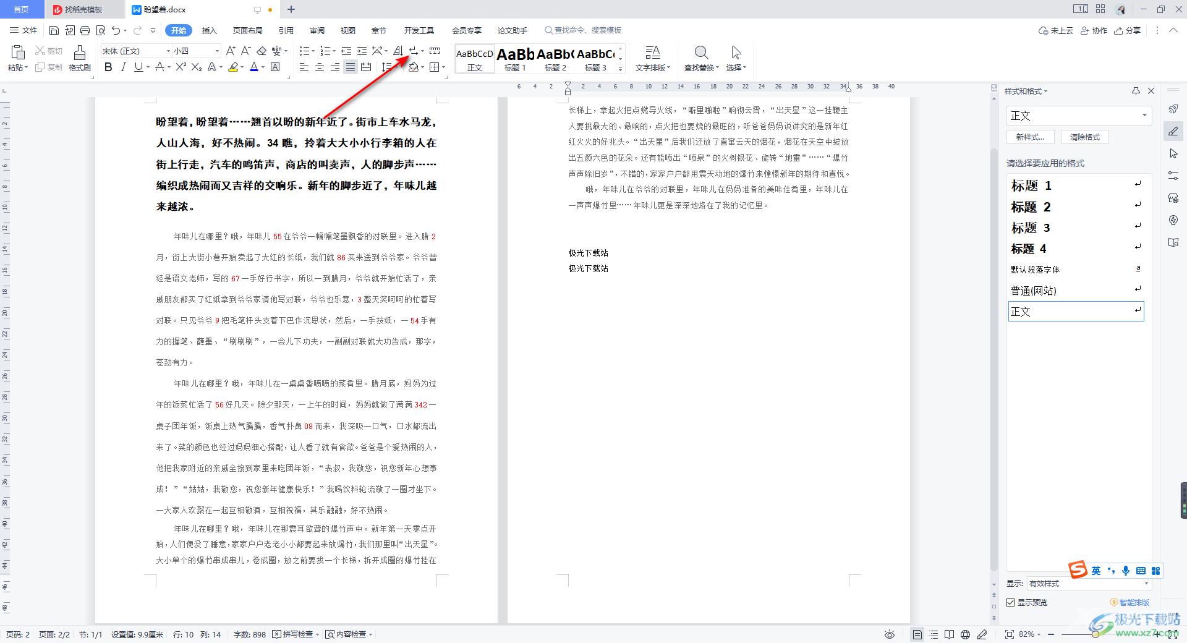
Task: Click the Paste clipboard icon
Action: [17, 52]
